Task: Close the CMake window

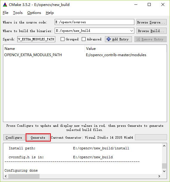Action: coord(163,4)
